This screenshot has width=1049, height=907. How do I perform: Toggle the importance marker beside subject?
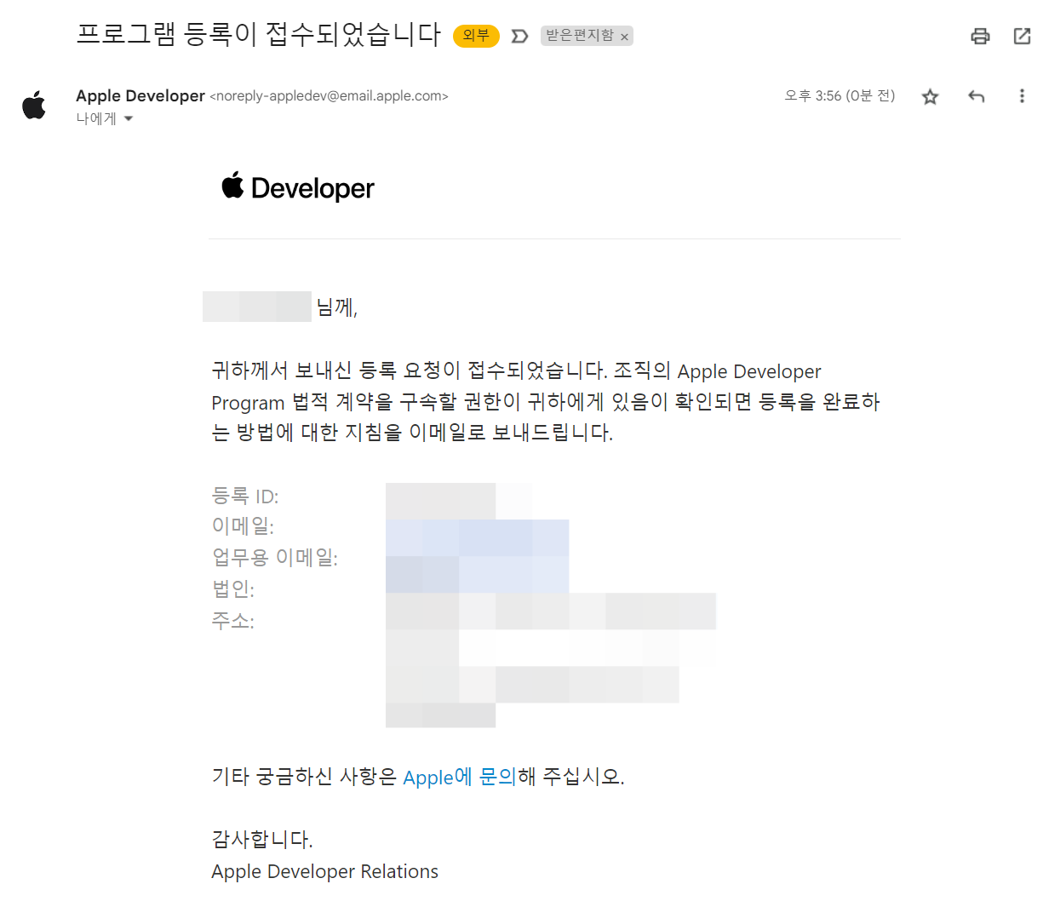[x=519, y=36]
